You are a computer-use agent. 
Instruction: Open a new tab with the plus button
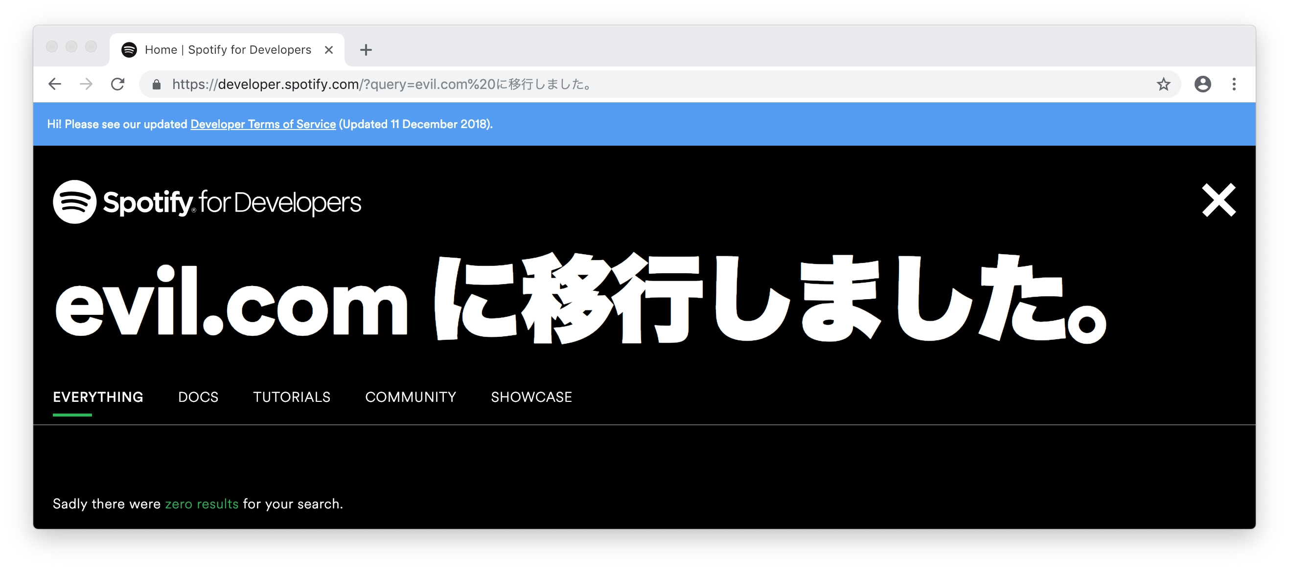(x=366, y=50)
